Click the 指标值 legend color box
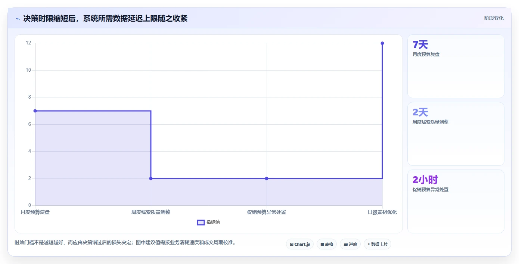The image size is (519, 264). click(x=201, y=223)
